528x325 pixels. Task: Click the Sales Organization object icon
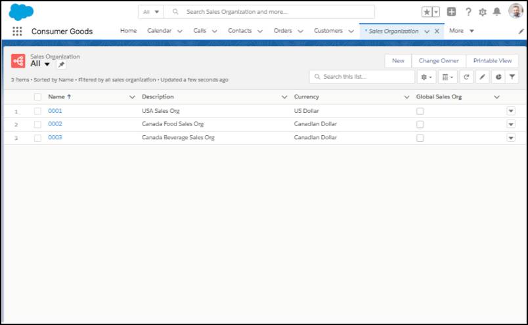[x=18, y=61]
